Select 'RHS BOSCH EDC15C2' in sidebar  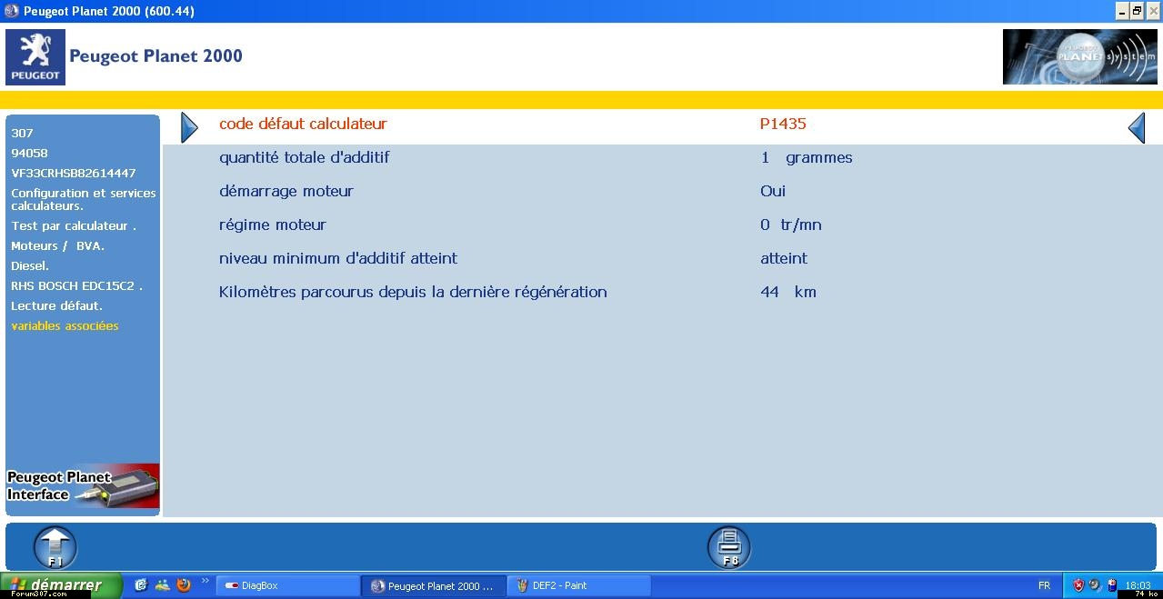[75, 285]
